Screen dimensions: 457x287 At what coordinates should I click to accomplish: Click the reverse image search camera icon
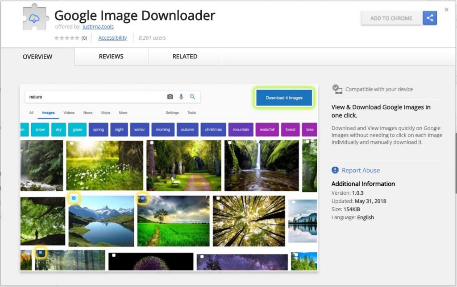[170, 97]
